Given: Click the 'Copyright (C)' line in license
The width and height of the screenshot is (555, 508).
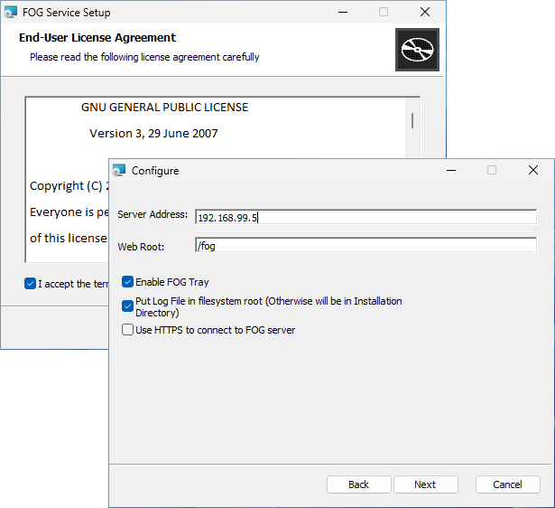Looking at the screenshot, I should tap(69, 186).
